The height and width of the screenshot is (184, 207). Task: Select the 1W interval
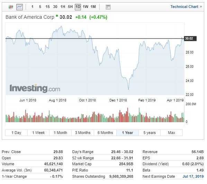point(85,7)
